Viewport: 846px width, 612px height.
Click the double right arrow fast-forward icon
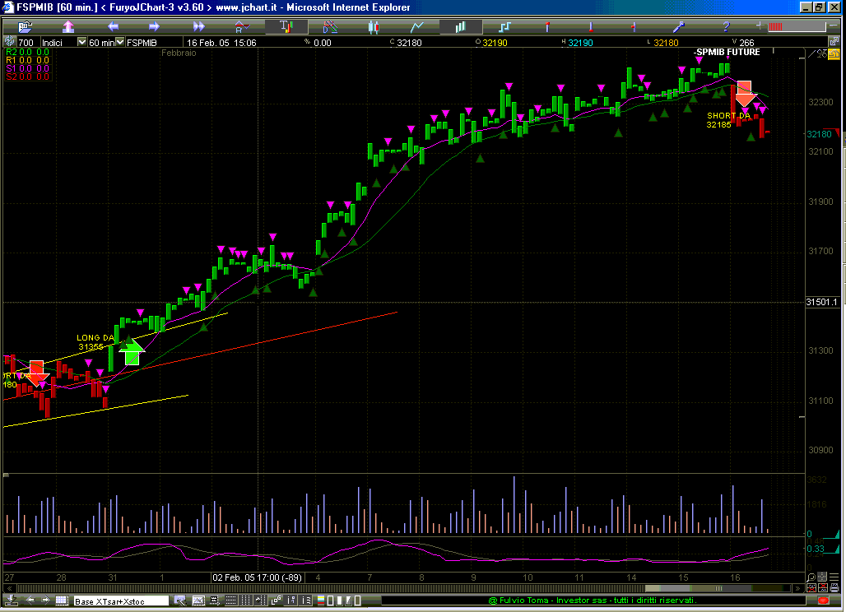pos(198,26)
